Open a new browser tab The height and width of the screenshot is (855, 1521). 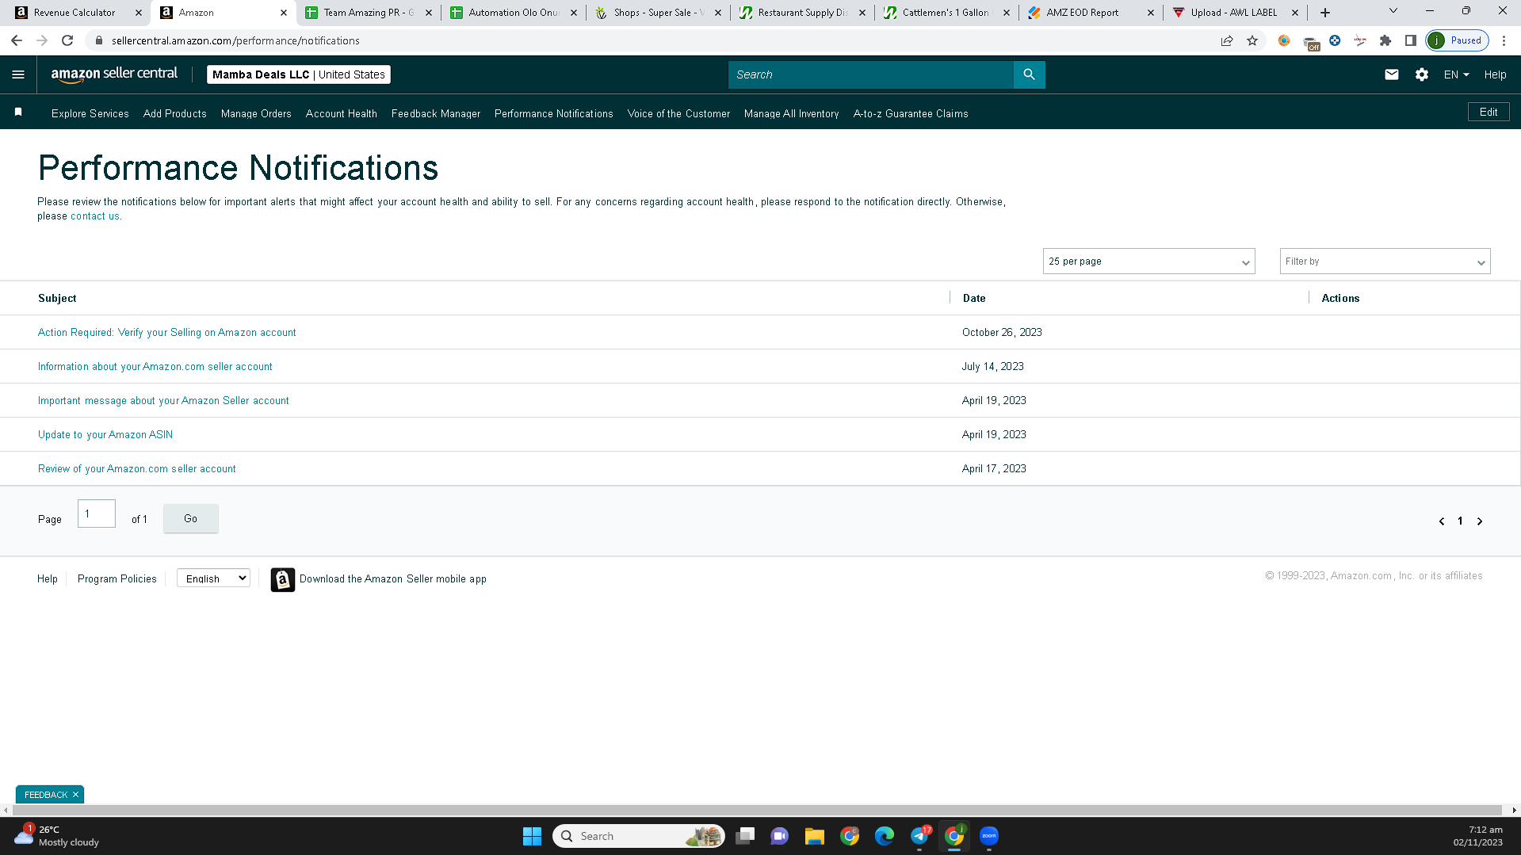point(1325,13)
